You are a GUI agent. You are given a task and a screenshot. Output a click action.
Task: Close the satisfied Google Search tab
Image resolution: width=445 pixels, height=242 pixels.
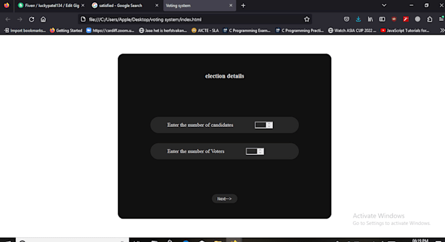coord(156,5)
